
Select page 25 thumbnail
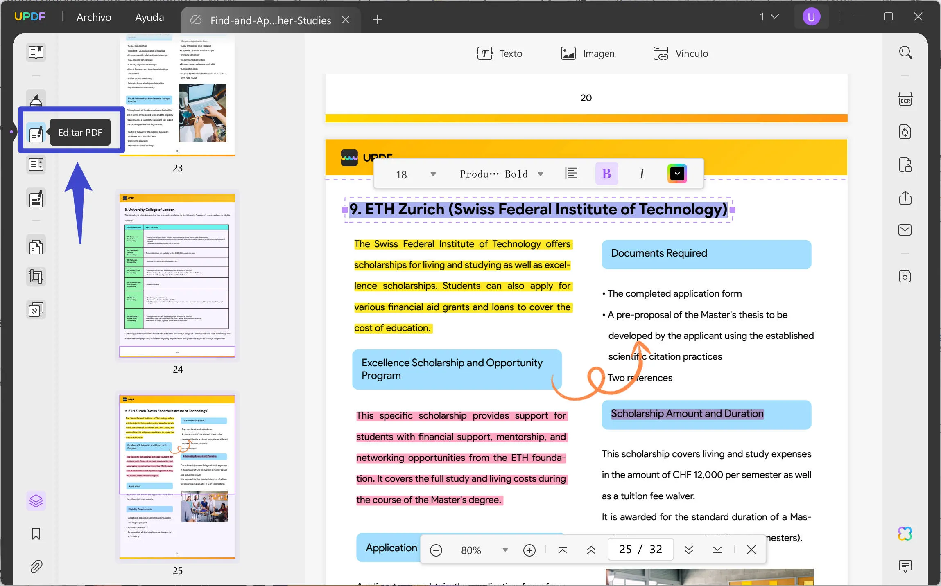[x=177, y=477]
